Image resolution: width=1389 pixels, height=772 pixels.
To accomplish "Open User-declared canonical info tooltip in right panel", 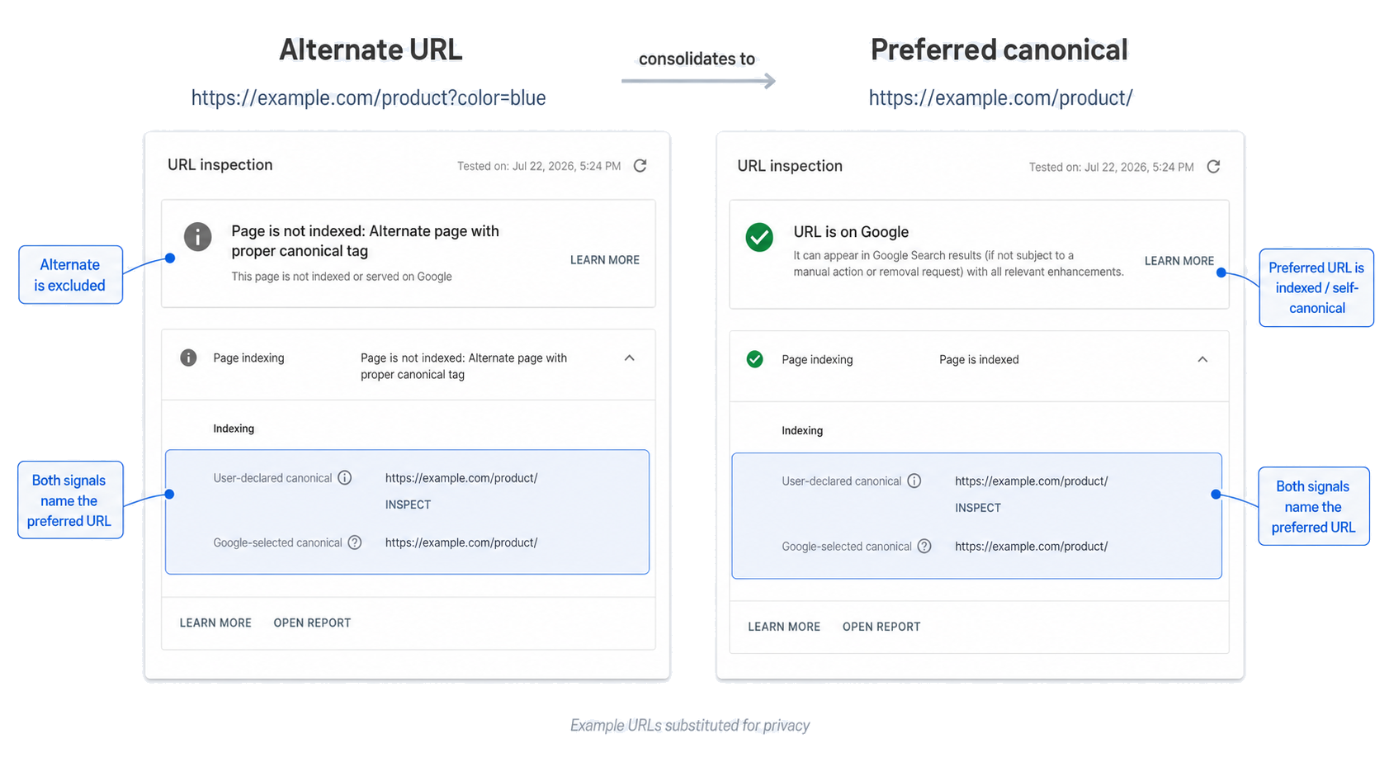I will tap(914, 481).
